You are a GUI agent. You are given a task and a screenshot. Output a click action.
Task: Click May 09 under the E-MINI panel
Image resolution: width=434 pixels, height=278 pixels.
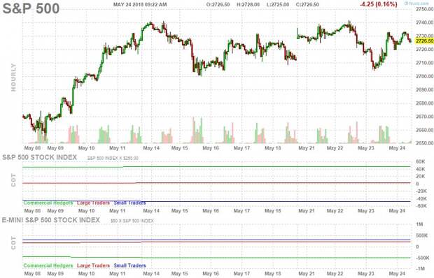point(55,274)
